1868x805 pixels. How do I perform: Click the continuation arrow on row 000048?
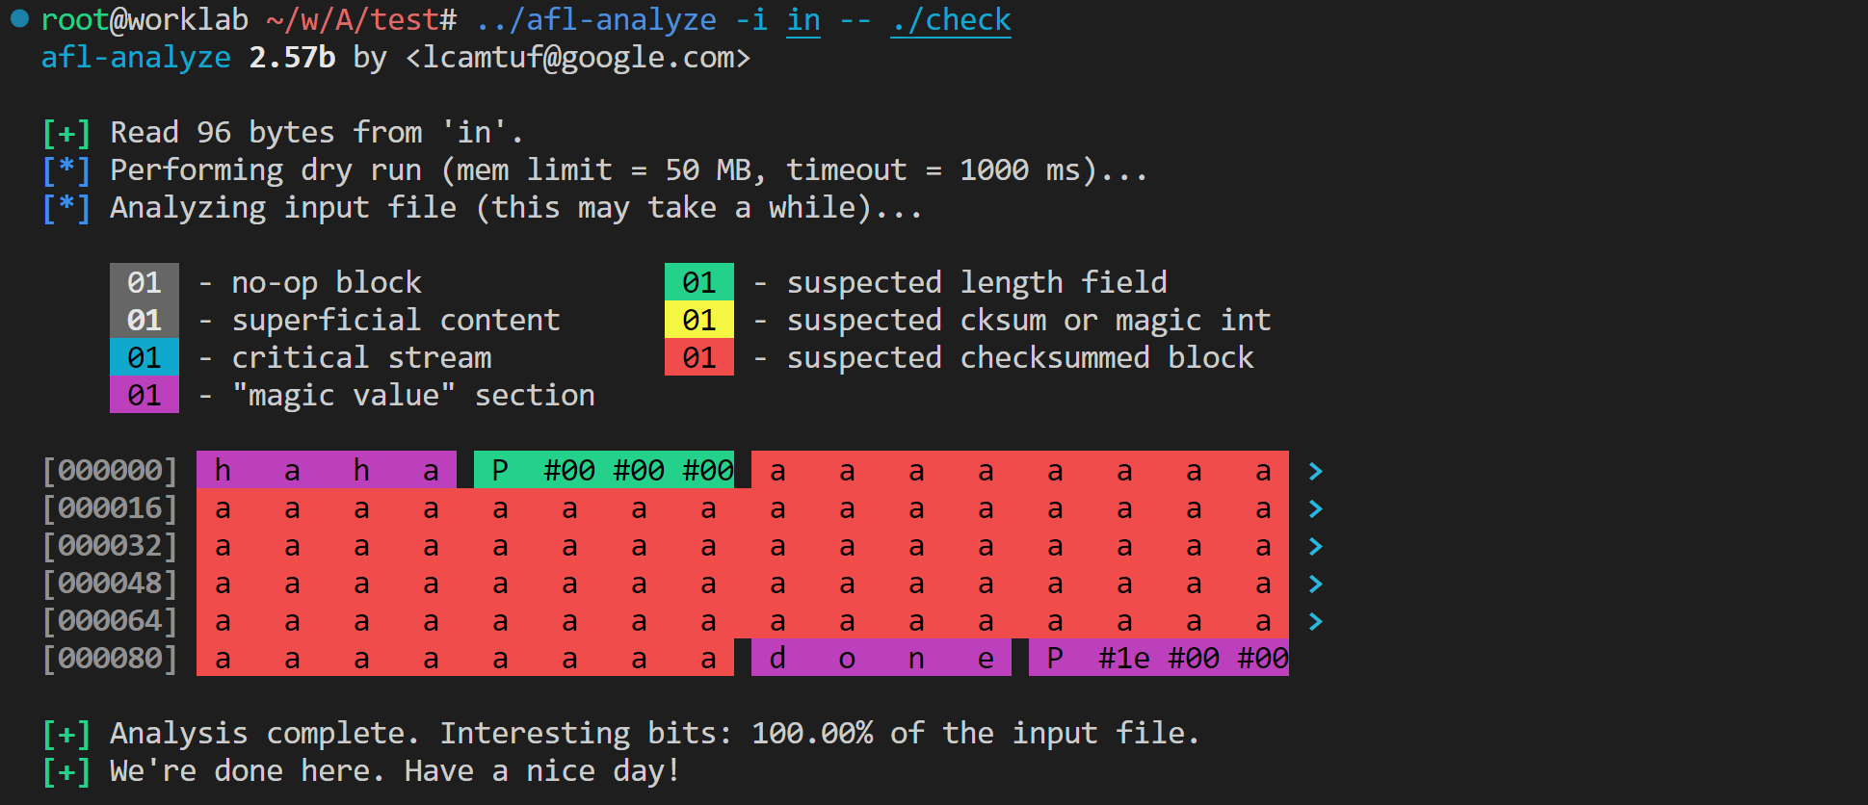click(1315, 584)
